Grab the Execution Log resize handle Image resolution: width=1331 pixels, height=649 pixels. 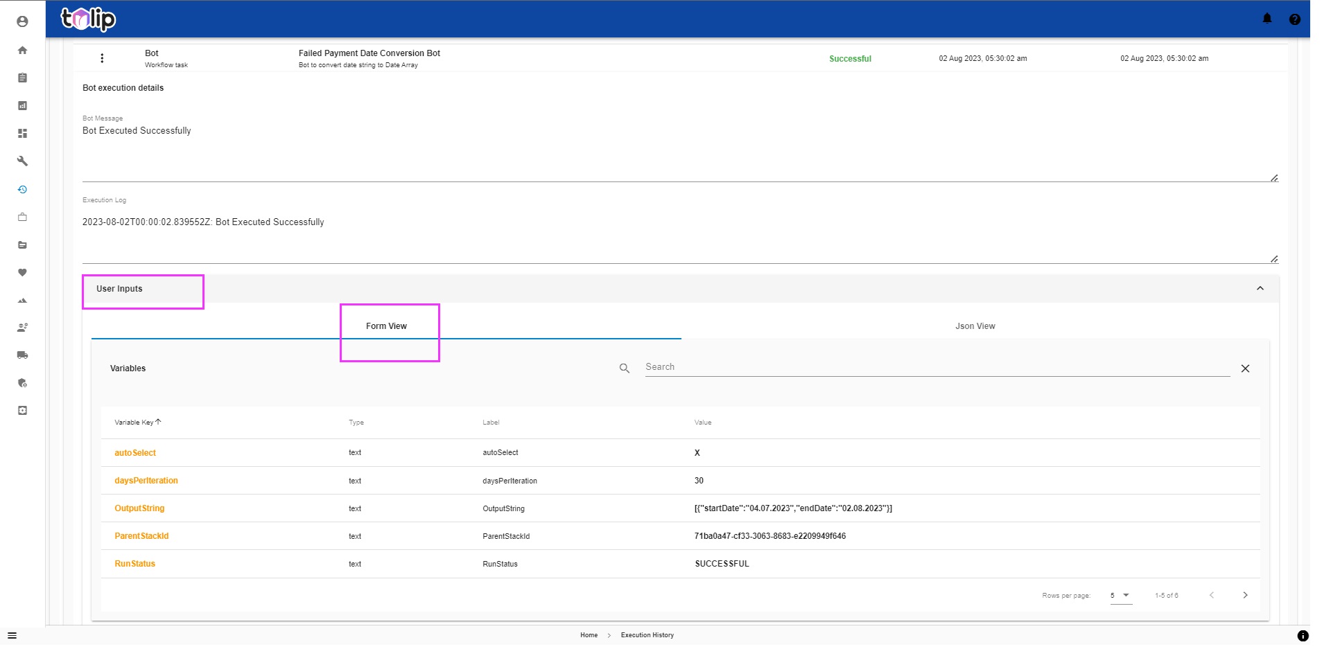click(1274, 259)
